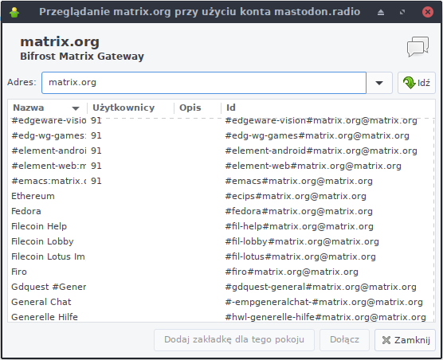Sort by the Użytkownicy column header
This screenshot has width=443, height=360.
tap(130, 108)
